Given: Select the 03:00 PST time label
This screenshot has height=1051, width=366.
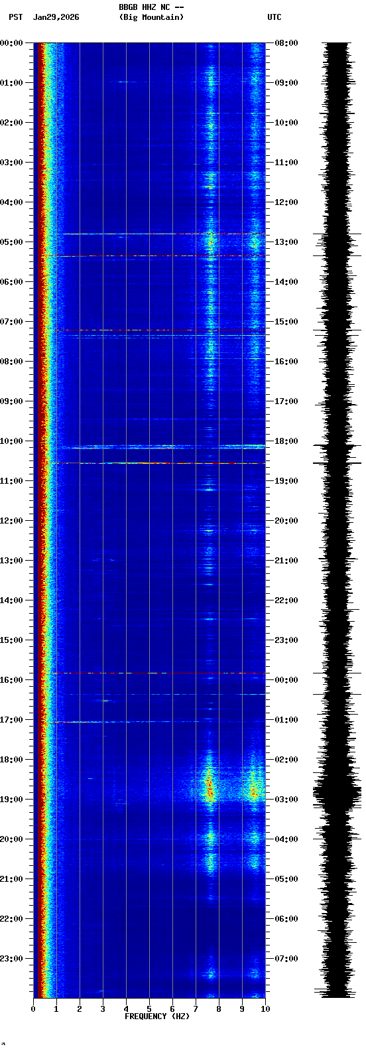Looking at the screenshot, I should point(11,163).
